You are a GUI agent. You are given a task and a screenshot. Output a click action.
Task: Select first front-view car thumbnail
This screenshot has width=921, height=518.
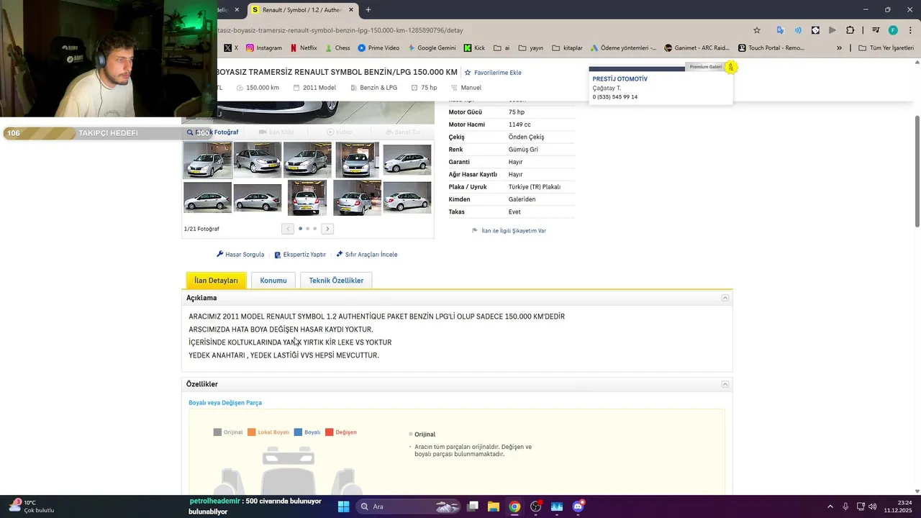click(x=207, y=160)
